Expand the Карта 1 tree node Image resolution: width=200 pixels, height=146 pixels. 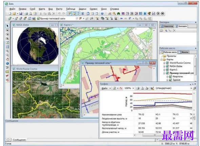[x=164, y=70]
